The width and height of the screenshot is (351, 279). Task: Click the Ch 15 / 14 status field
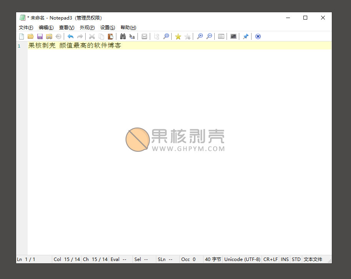click(95, 259)
